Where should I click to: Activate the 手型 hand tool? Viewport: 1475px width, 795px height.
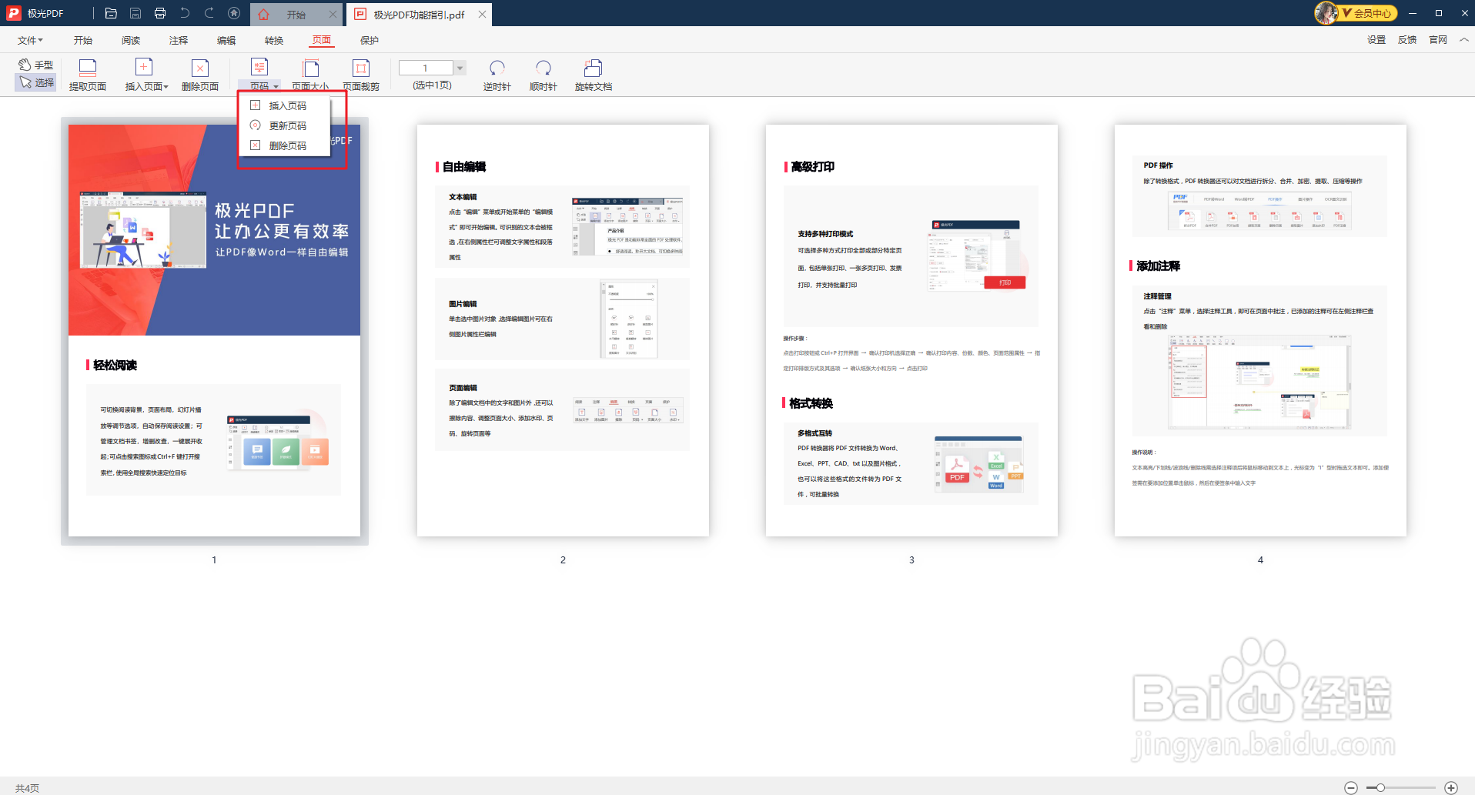pos(36,65)
